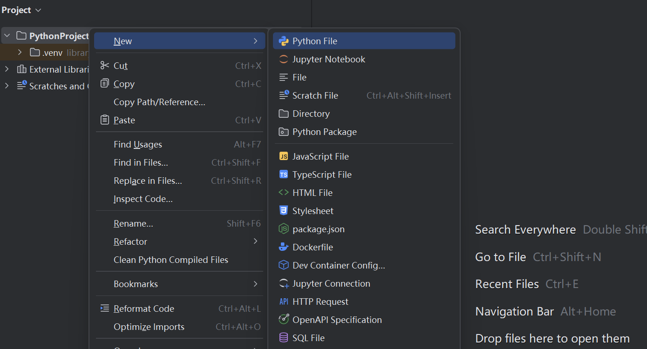Screen dimensions: 647x349
Task: Choose Copy from the context menu
Action: click(180, 84)
